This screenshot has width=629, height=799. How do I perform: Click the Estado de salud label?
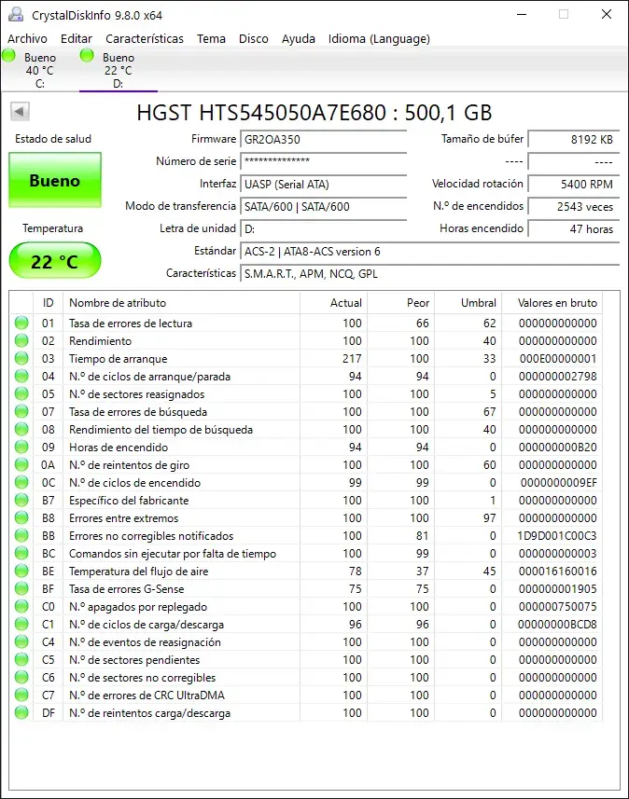[53, 139]
